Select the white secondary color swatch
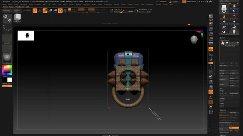The height and width of the screenshot is (136, 243). point(9,80)
